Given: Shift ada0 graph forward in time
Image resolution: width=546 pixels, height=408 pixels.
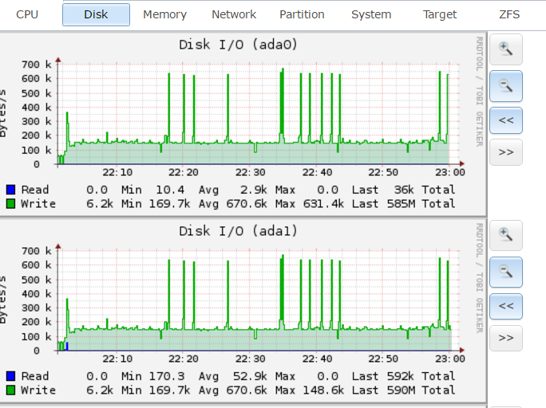Looking at the screenshot, I should pyautogui.click(x=506, y=152).
